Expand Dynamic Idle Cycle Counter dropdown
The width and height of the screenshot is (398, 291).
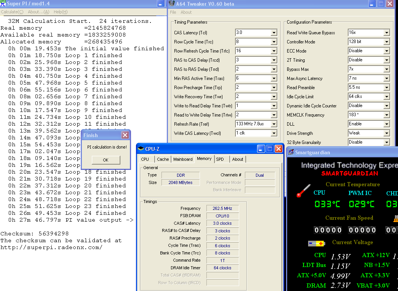387,106
